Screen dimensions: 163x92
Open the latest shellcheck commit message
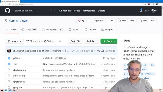pyautogui.click(x=44, y=51)
